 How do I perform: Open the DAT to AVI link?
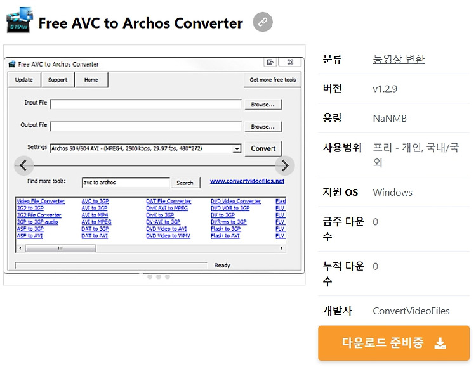tap(95, 236)
